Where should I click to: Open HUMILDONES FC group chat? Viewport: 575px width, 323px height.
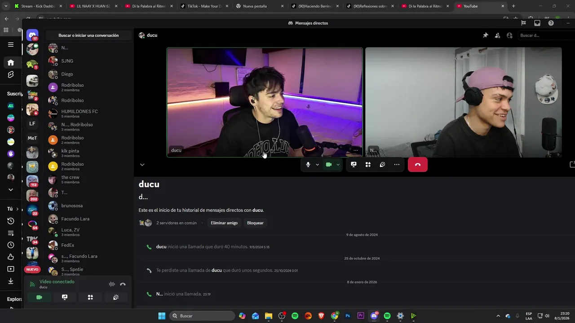89,113
